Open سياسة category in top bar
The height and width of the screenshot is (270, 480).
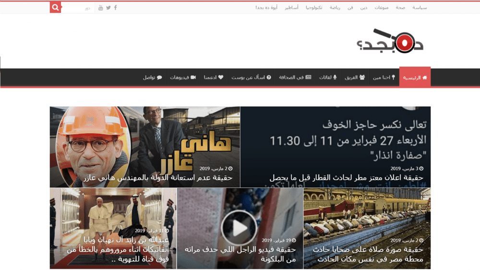420,8
